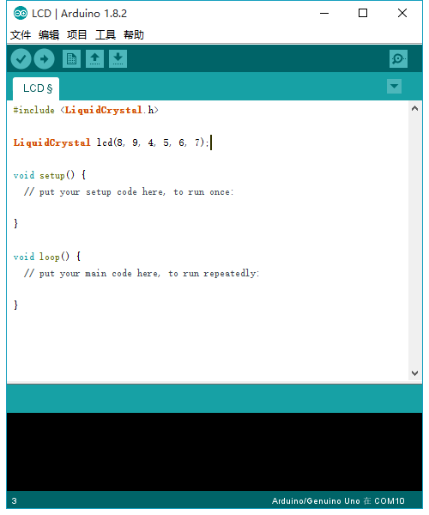Click the Arduino/Genuino Uno COM10 status text
The height and width of the screenshot is (515, 429).
pos(338,501)
